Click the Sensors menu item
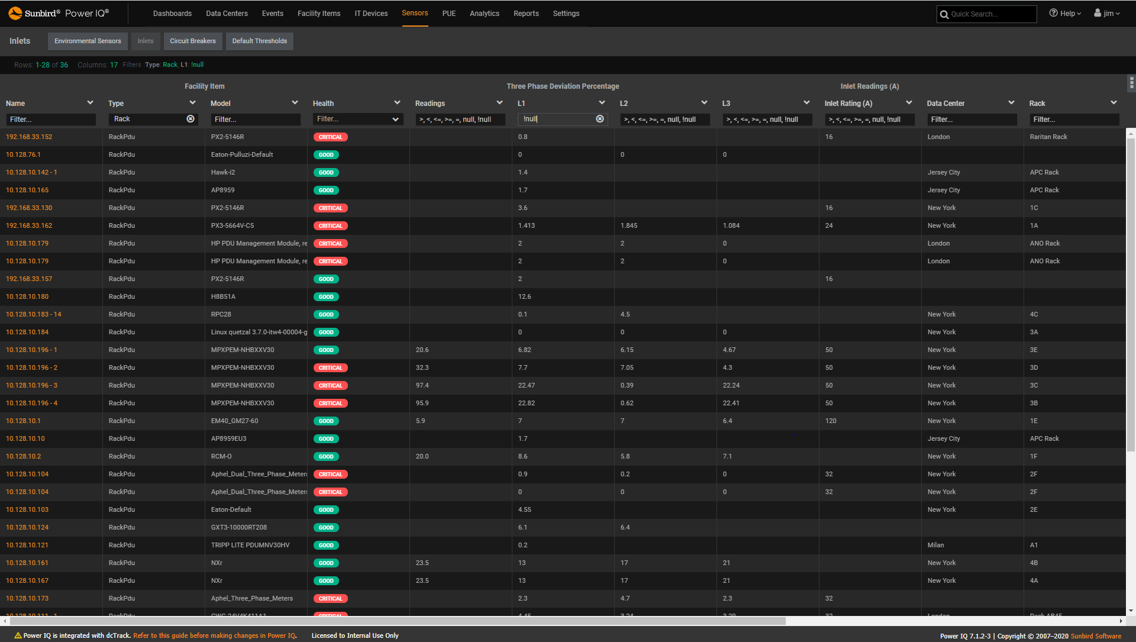 point(414,13)
